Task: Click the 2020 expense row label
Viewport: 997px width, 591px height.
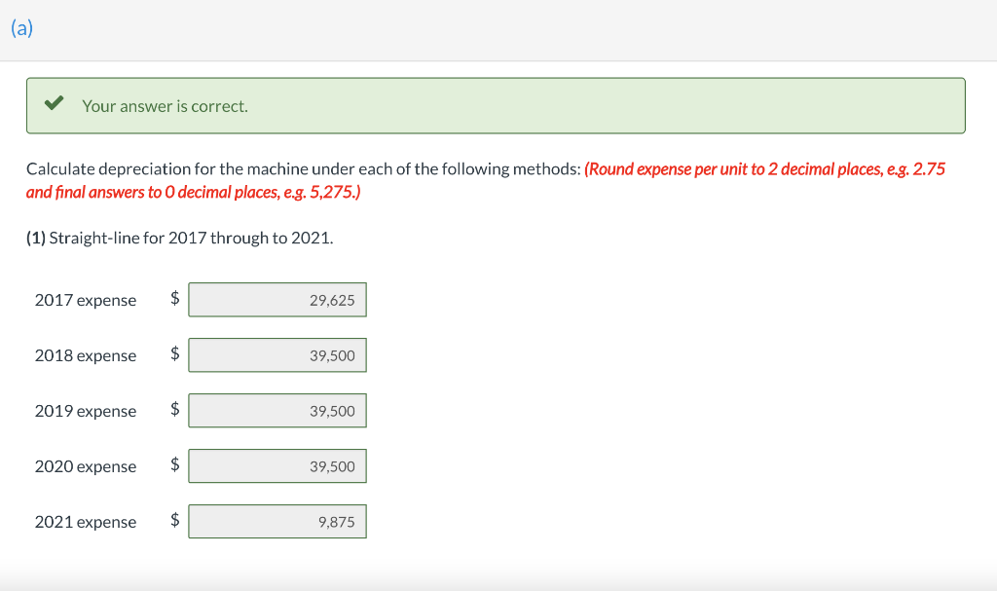Action: tap(85, 466)
